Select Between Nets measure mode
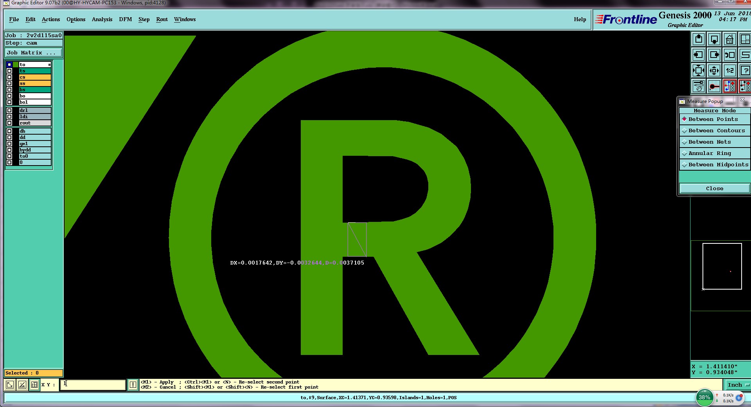Viewport: 751px width, 407px height. tap(715, 142)
